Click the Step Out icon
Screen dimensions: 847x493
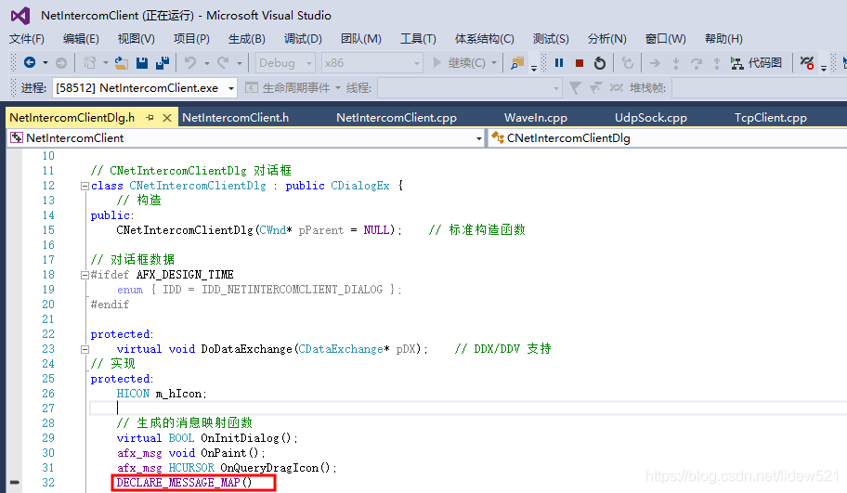(x=717, y=63)
